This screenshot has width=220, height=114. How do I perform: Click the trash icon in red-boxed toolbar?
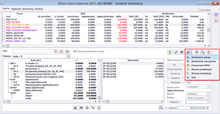pyautogui.click(x=209, y=52)
